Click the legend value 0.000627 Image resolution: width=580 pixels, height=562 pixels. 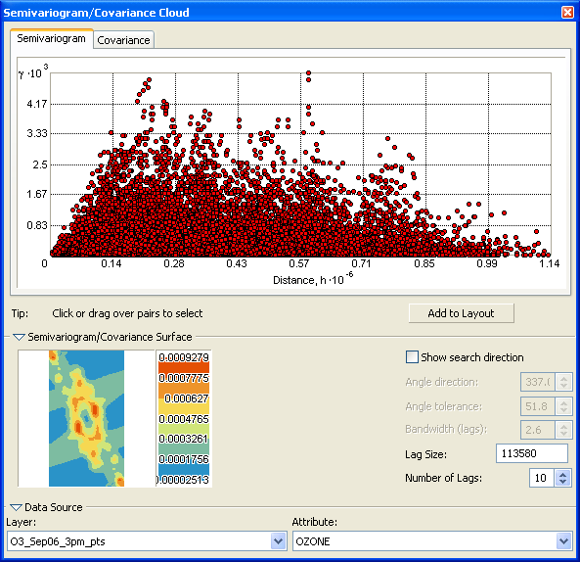tap(187, 398)
